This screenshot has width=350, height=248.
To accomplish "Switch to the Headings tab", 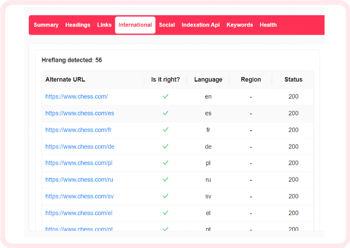I will [78, 25].
